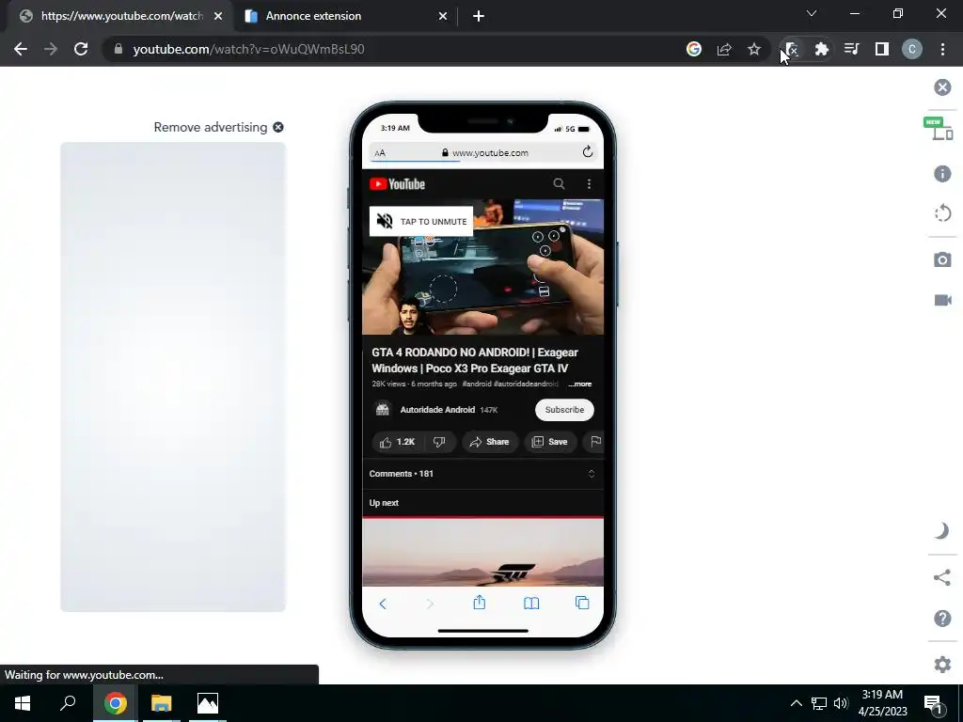Go back in phone Safari toolbar
Viewport: 963px width, 722px height.
tap(383, 604)
